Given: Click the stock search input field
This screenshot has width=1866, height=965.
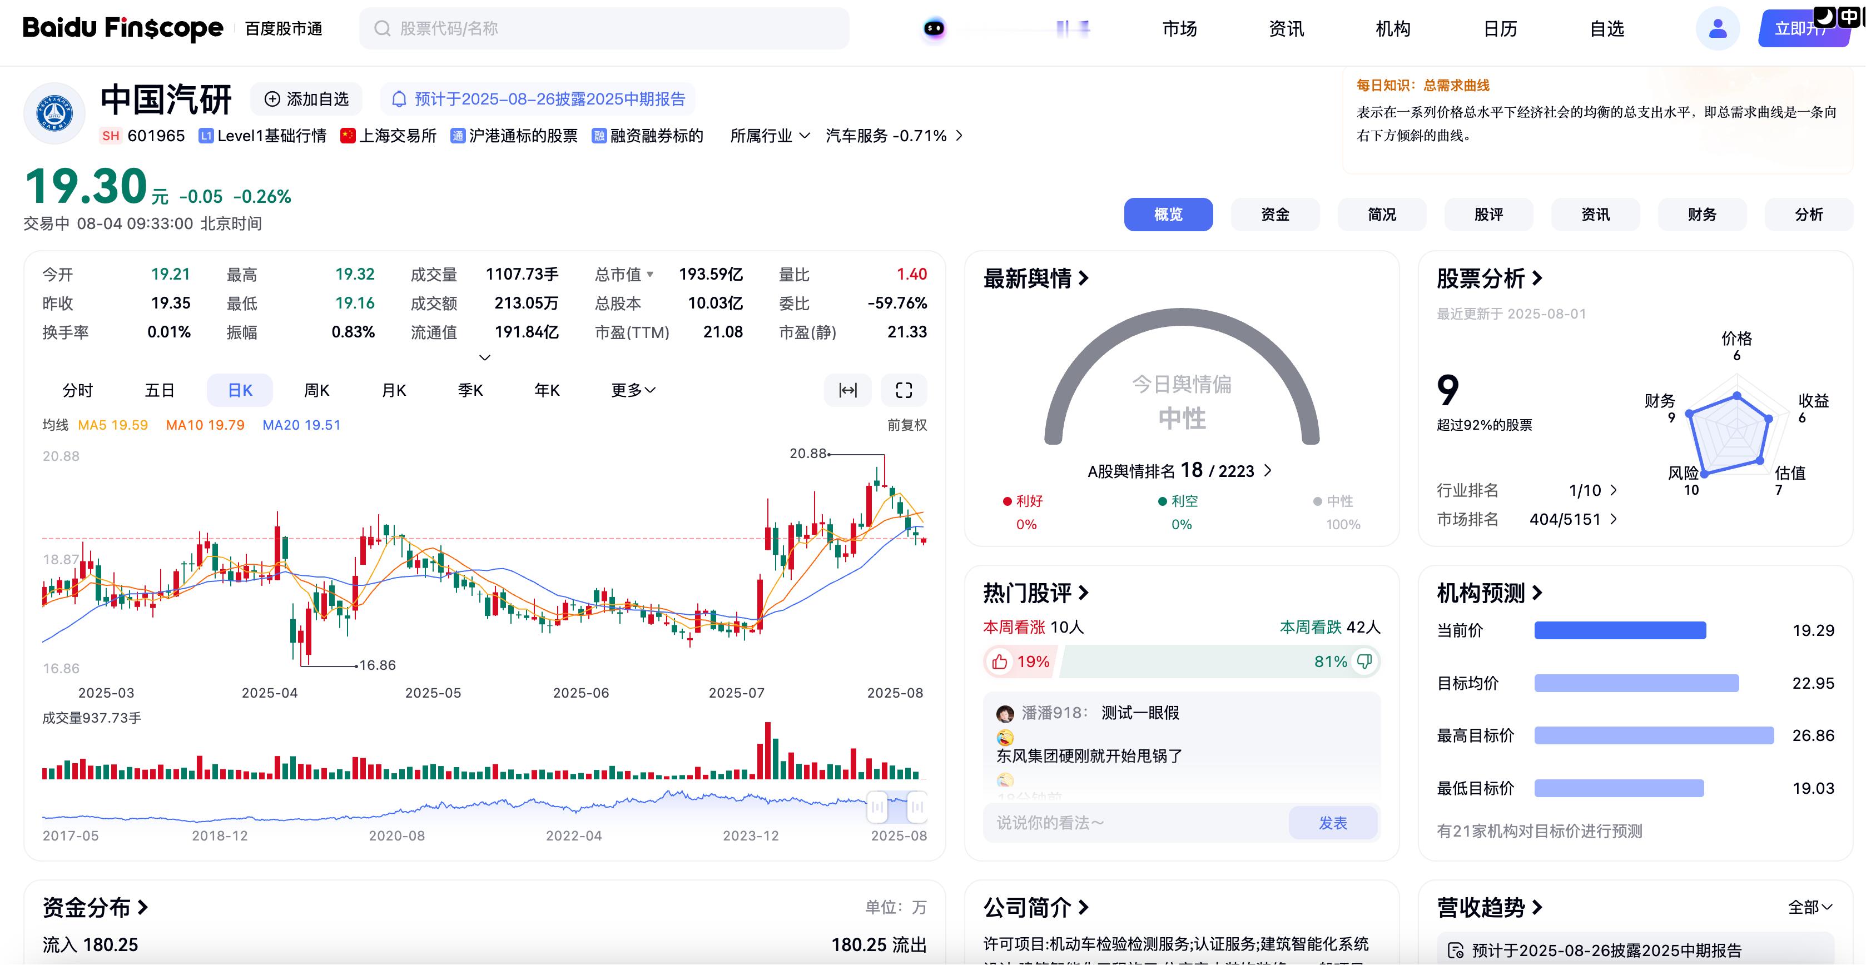Looking at the screenshot, I should (x=604, y=28).
